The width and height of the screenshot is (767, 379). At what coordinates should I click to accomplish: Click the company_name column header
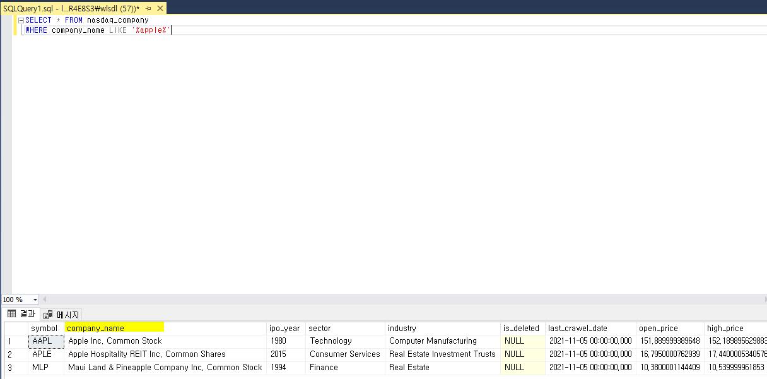(x=165, y=328)
